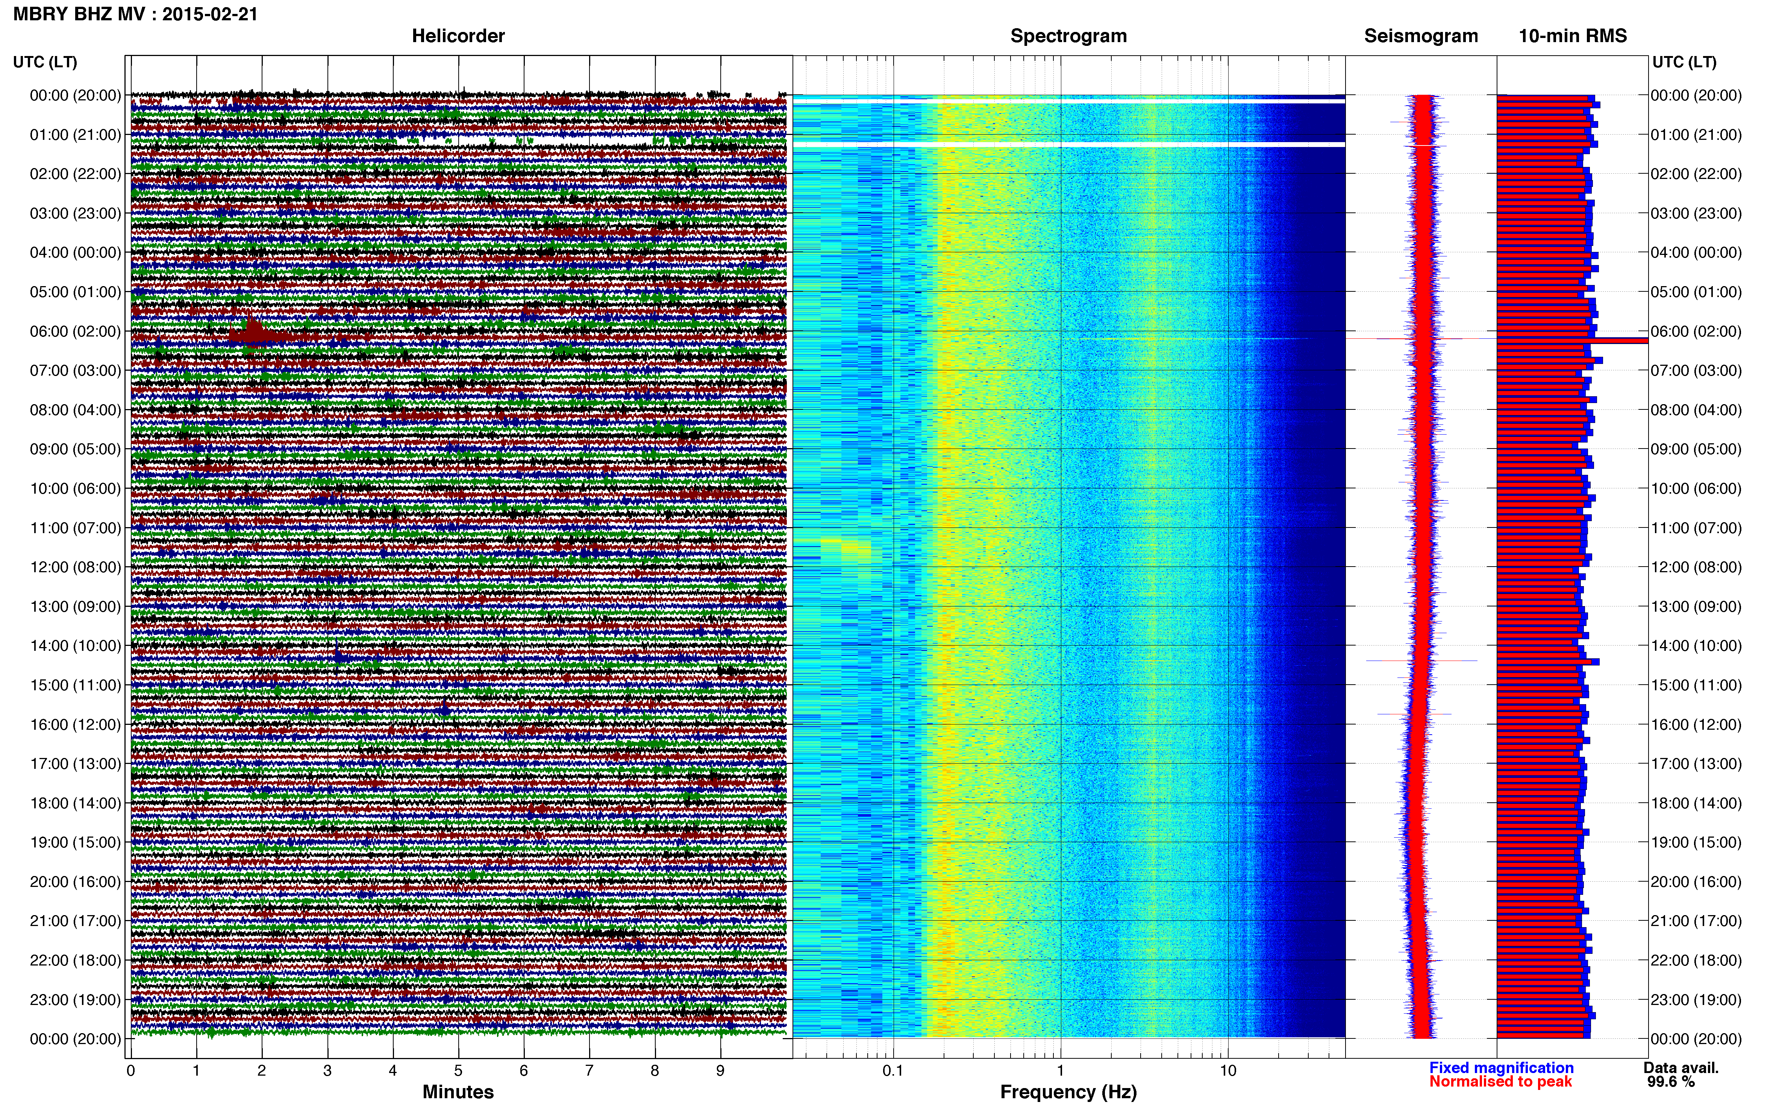Click the seismogram spike near 14:20
The width and height of the screenshot is (1782, 1114).
[1422, 661]
